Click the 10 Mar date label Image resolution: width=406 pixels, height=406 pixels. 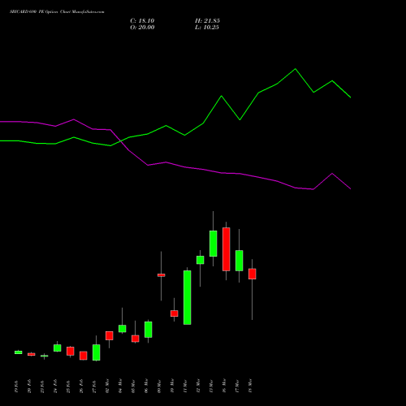[172, 386]
